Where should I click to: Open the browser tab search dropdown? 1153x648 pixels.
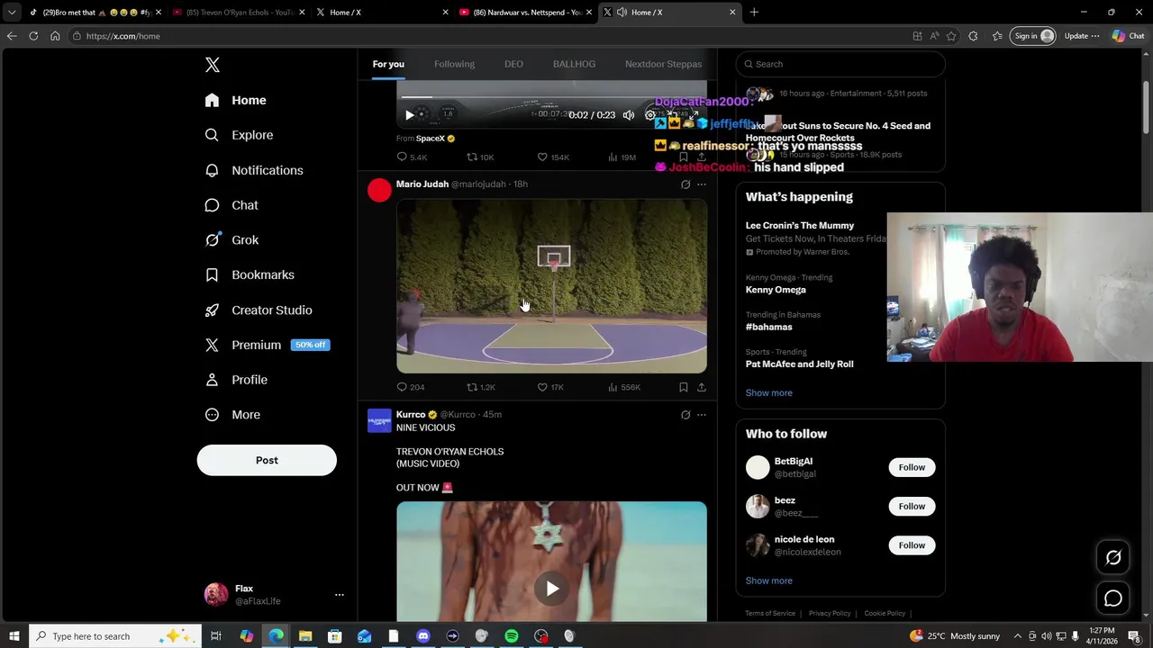tap(12, 13)
